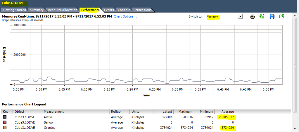Open the Summary tab

pos(37,10)
